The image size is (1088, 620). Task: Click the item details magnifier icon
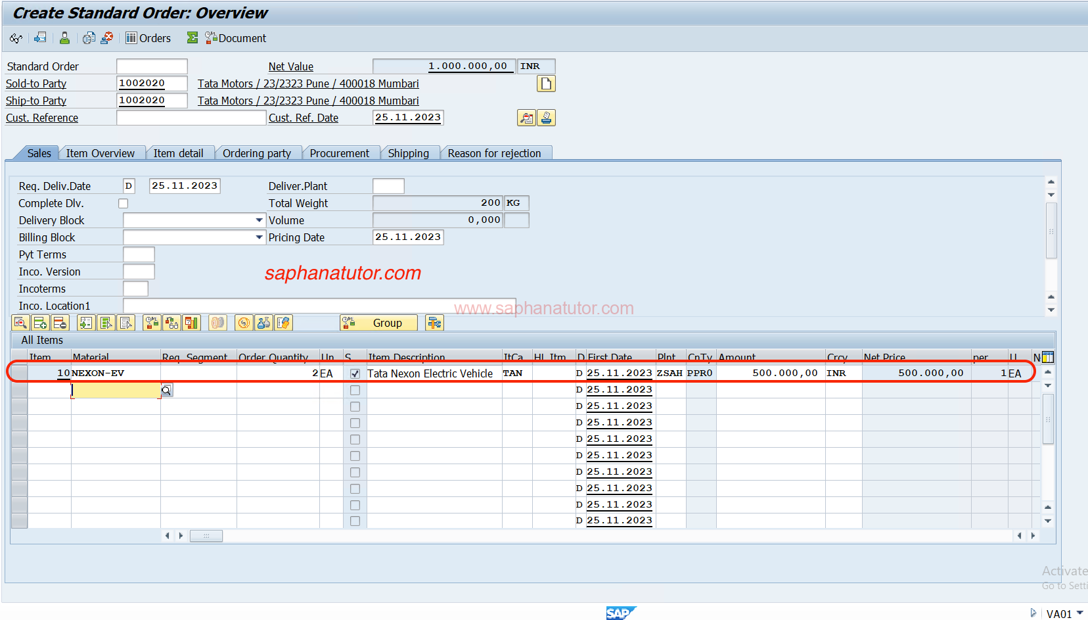point(20,323)
